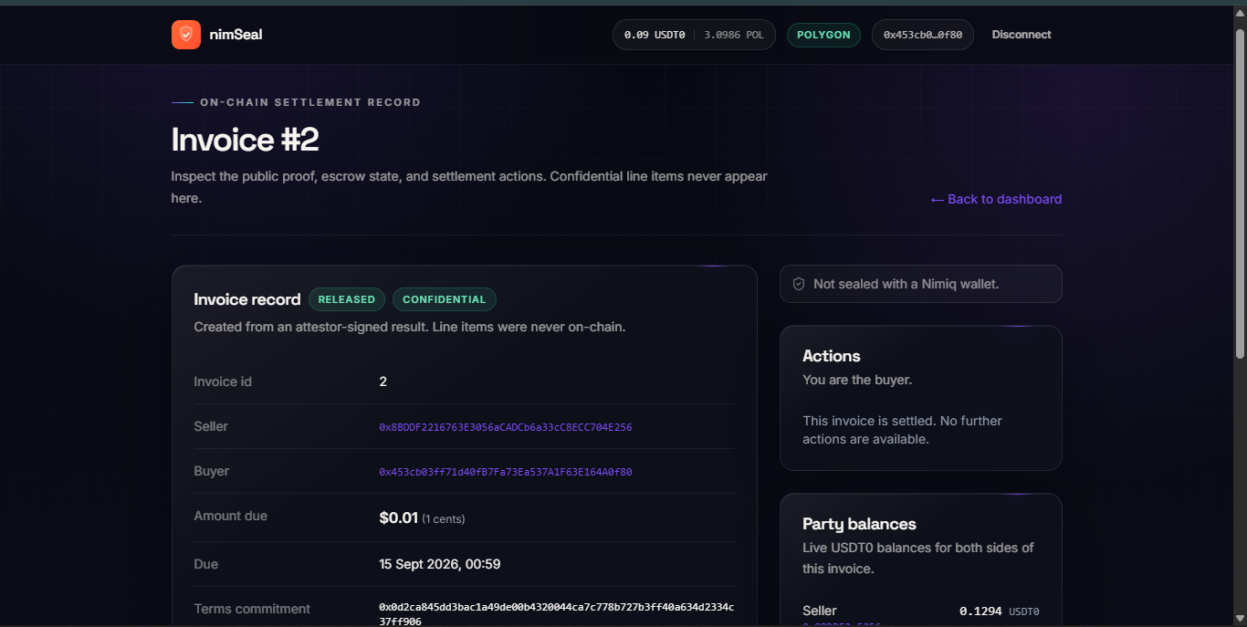This screenshot has height=627, width=1247.
Task: Click the CONFIDENTIAL badge
Action: [x=445, y=299]
